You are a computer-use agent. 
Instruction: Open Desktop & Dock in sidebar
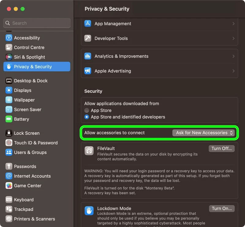tap(31, 81)
